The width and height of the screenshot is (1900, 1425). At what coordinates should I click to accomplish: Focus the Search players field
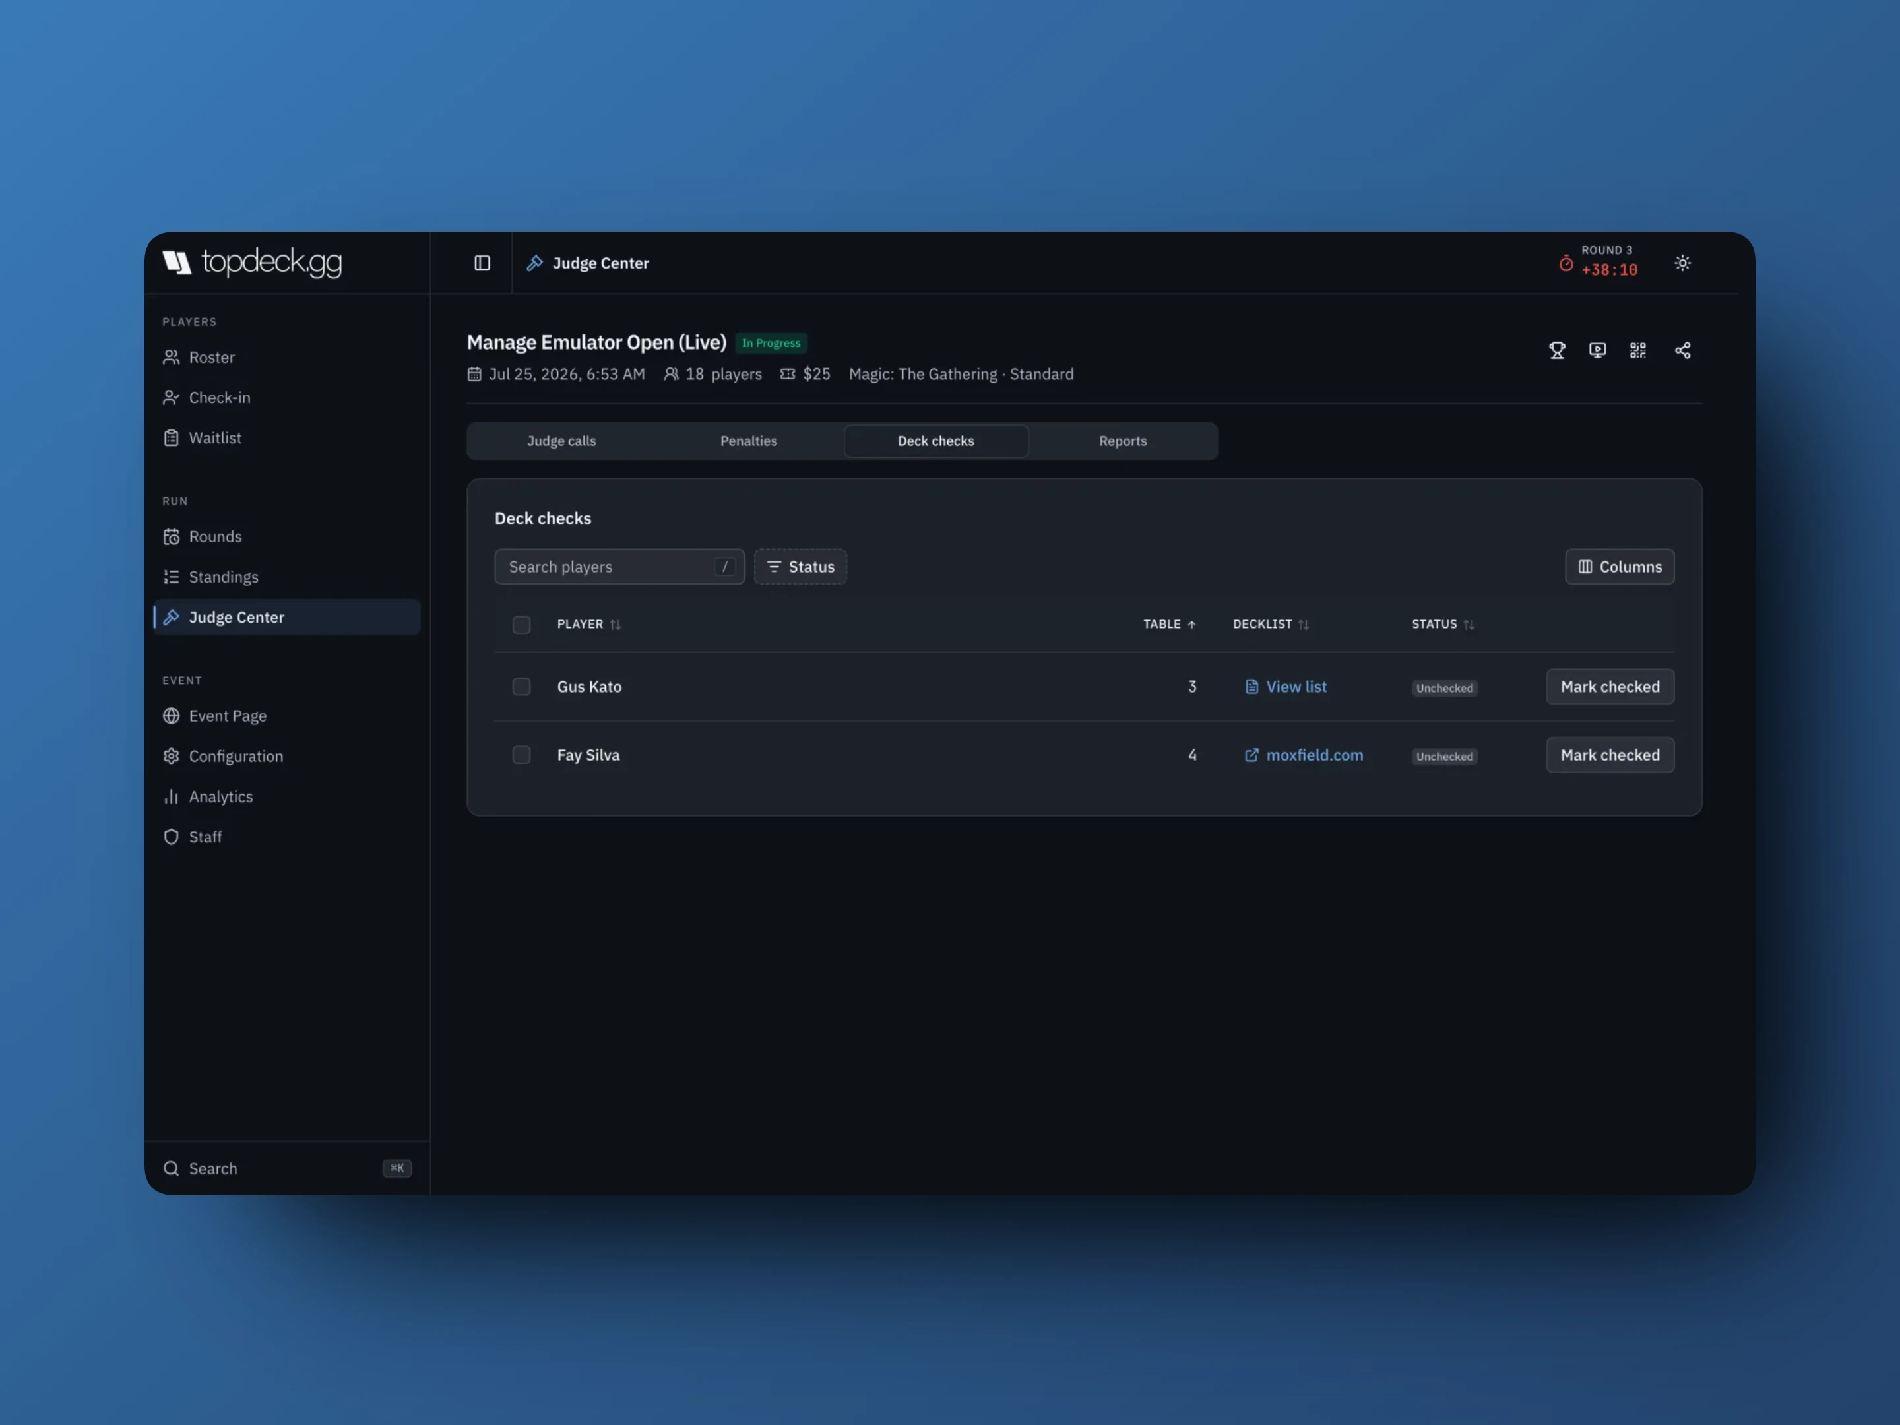pyautogui.click(x=619, y=567)
